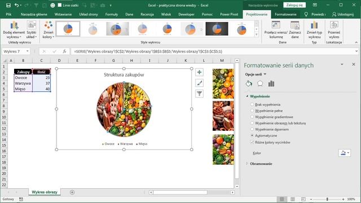Open Szybki układ gallery
The width and height of the screenshot is (361, 203).
pyautogui.click(x=32, y=30)
